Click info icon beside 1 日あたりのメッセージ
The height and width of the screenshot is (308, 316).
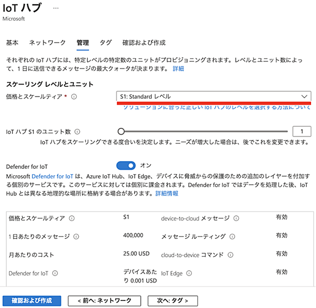tap(76, 236)
